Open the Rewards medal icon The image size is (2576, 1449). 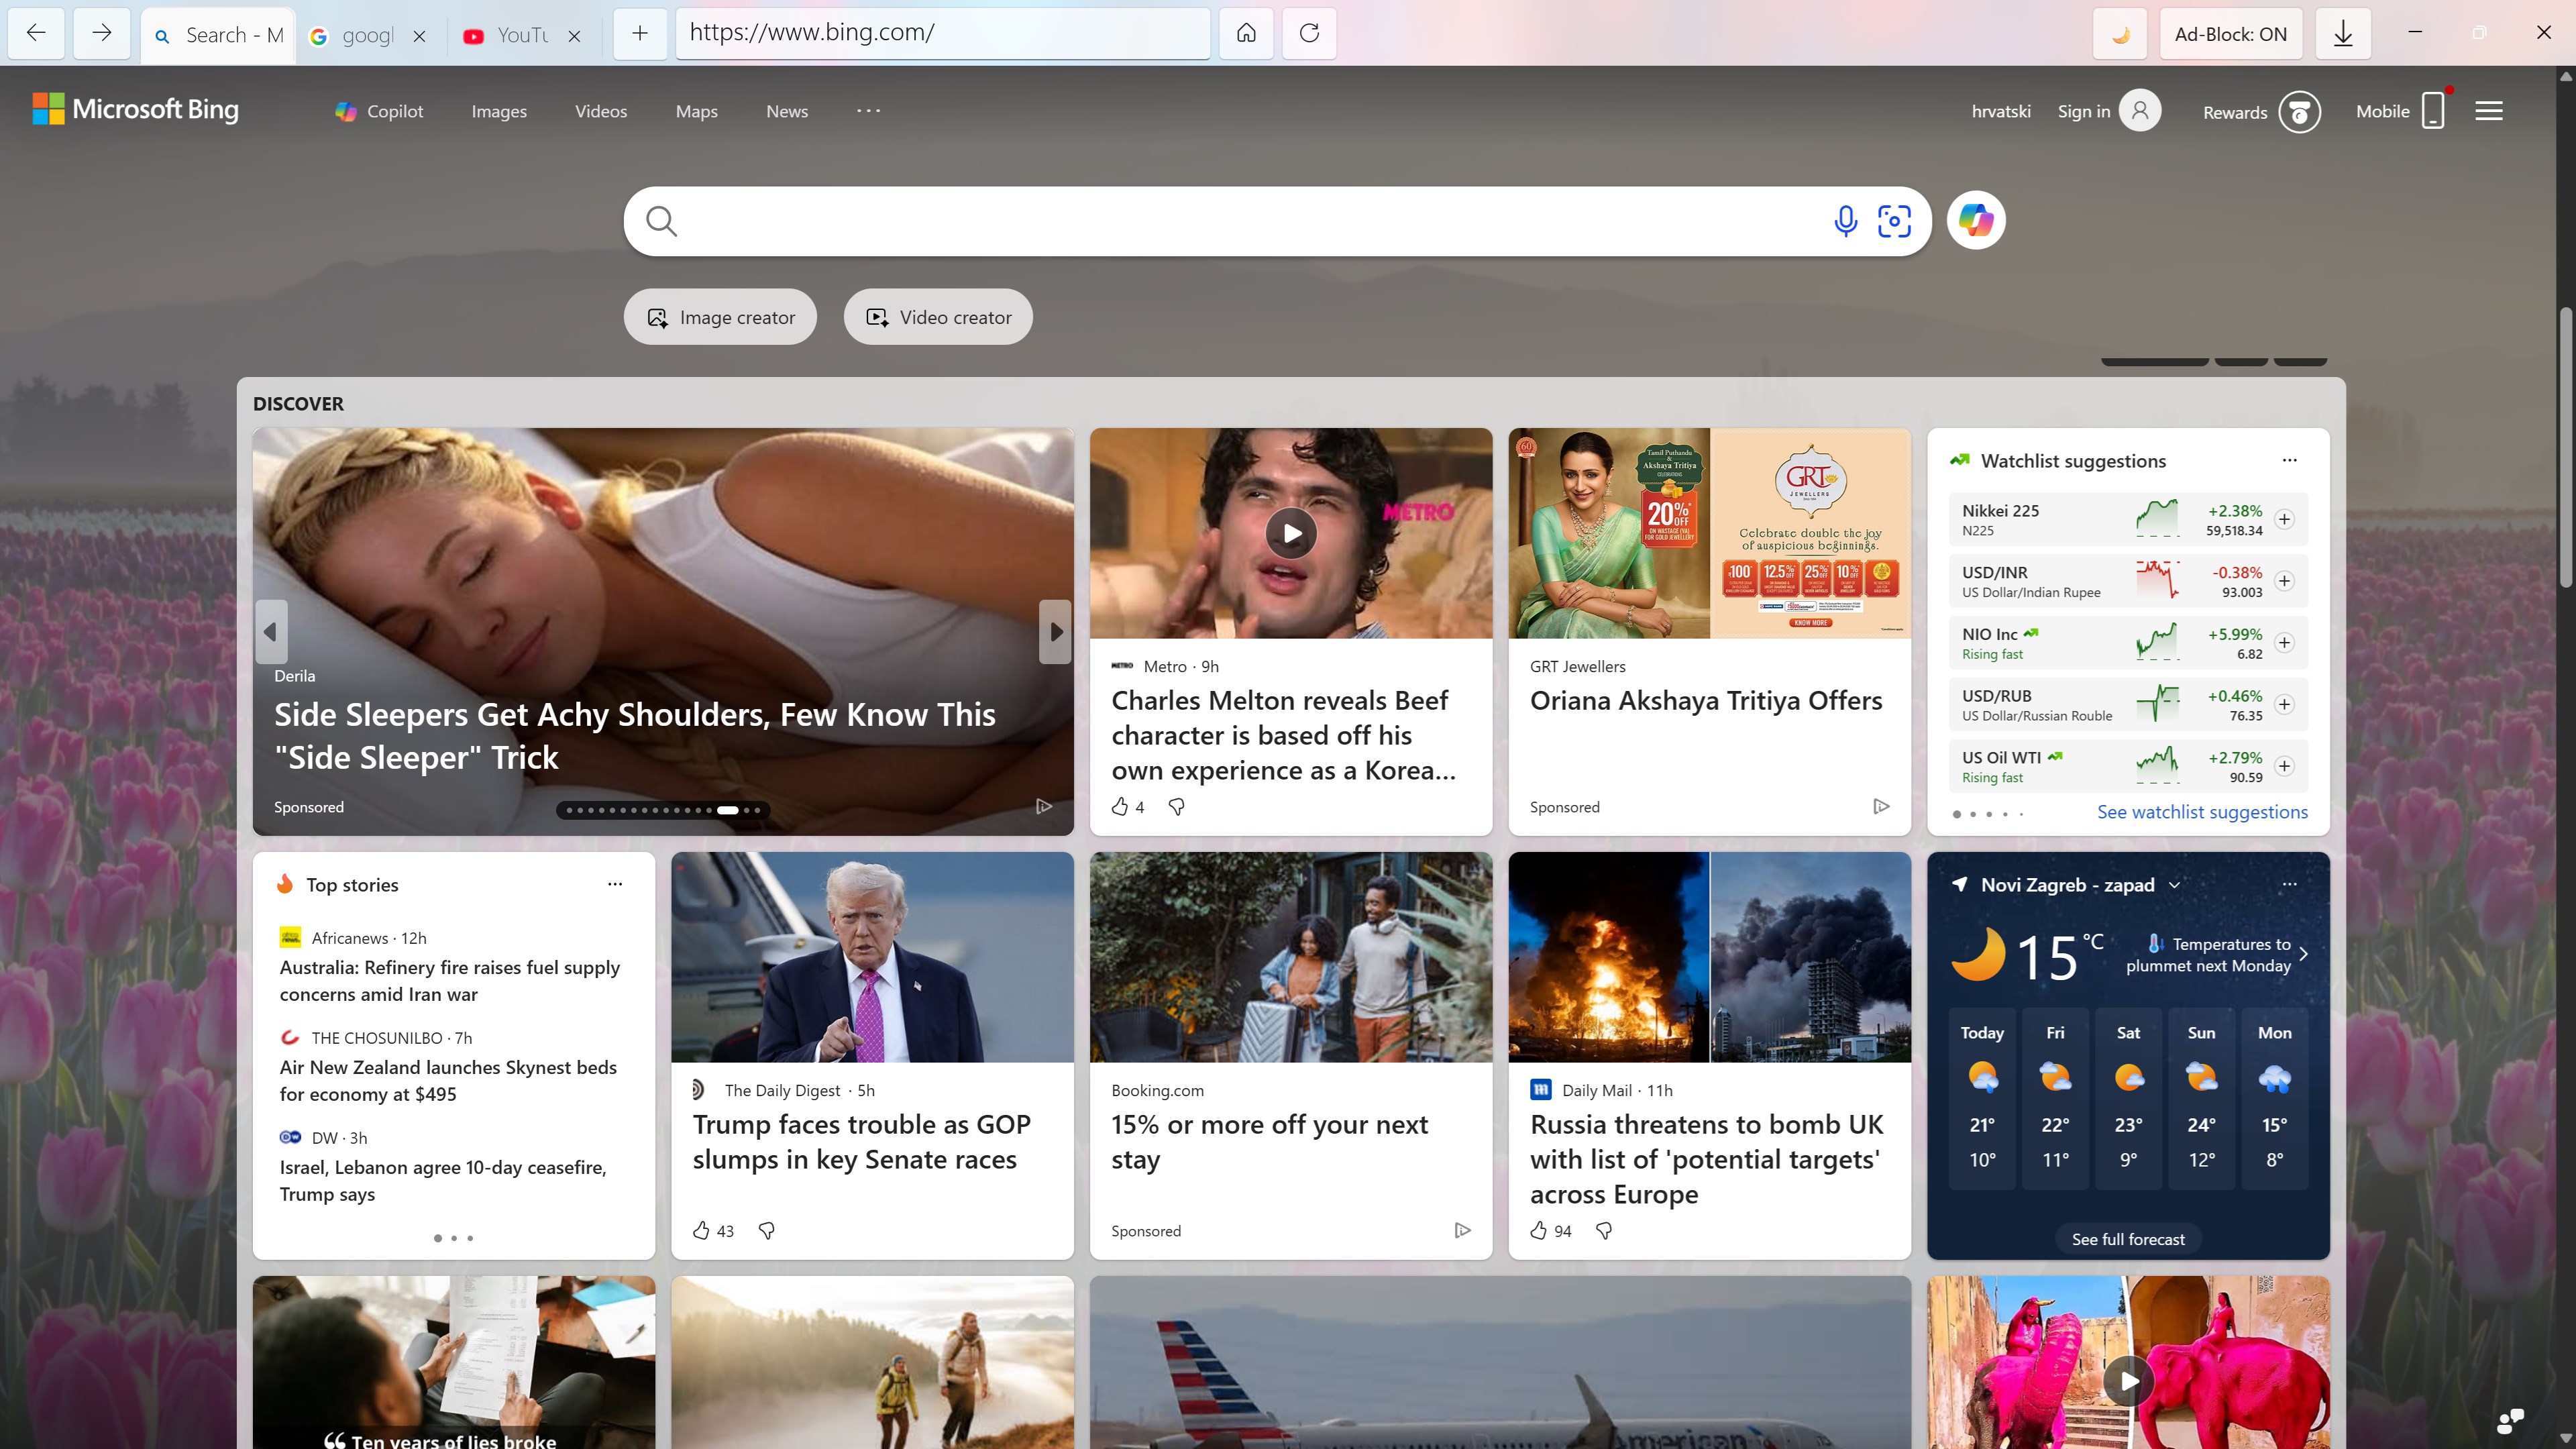[x=2299, y=111]
